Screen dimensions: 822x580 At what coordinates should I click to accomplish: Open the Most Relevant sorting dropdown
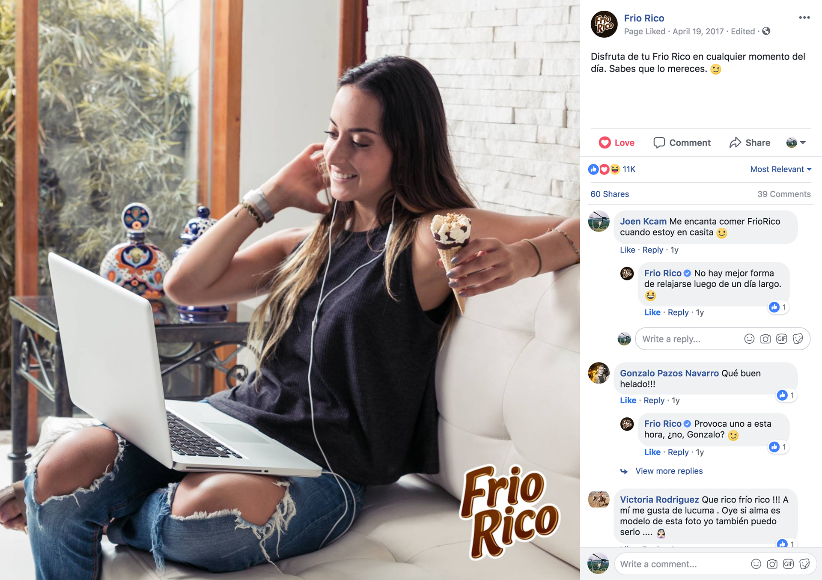(781, 169)
